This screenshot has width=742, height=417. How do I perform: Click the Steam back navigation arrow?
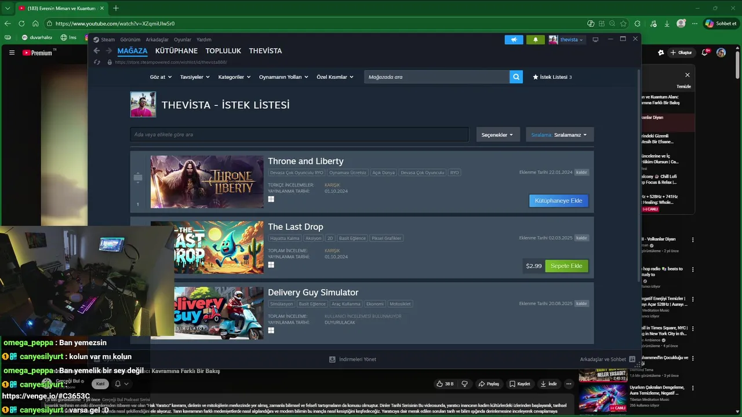[97, 51]
